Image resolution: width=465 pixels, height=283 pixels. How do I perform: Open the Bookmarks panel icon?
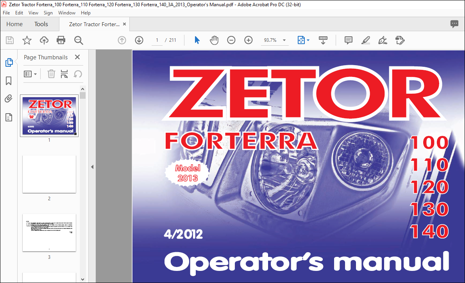point(9,80)
